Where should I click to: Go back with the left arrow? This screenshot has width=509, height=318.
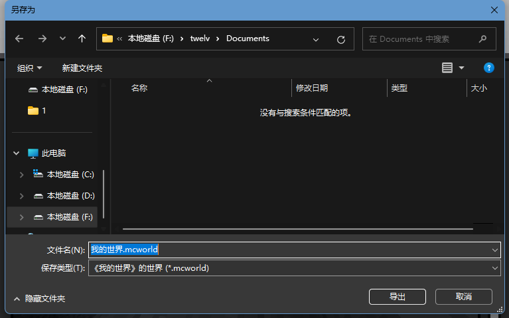tap(19, 39)
